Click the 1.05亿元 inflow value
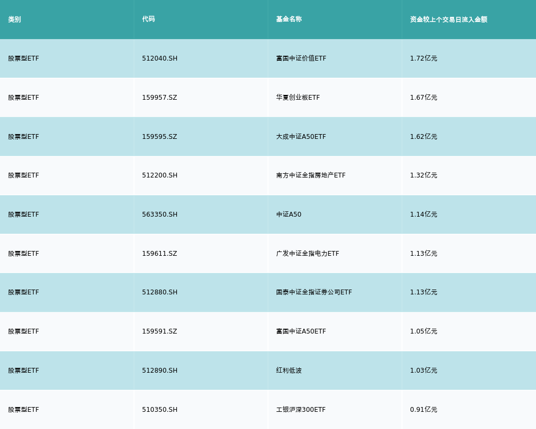Image resolution: width=536 pixels, height=429 pixels. [423, 331]
